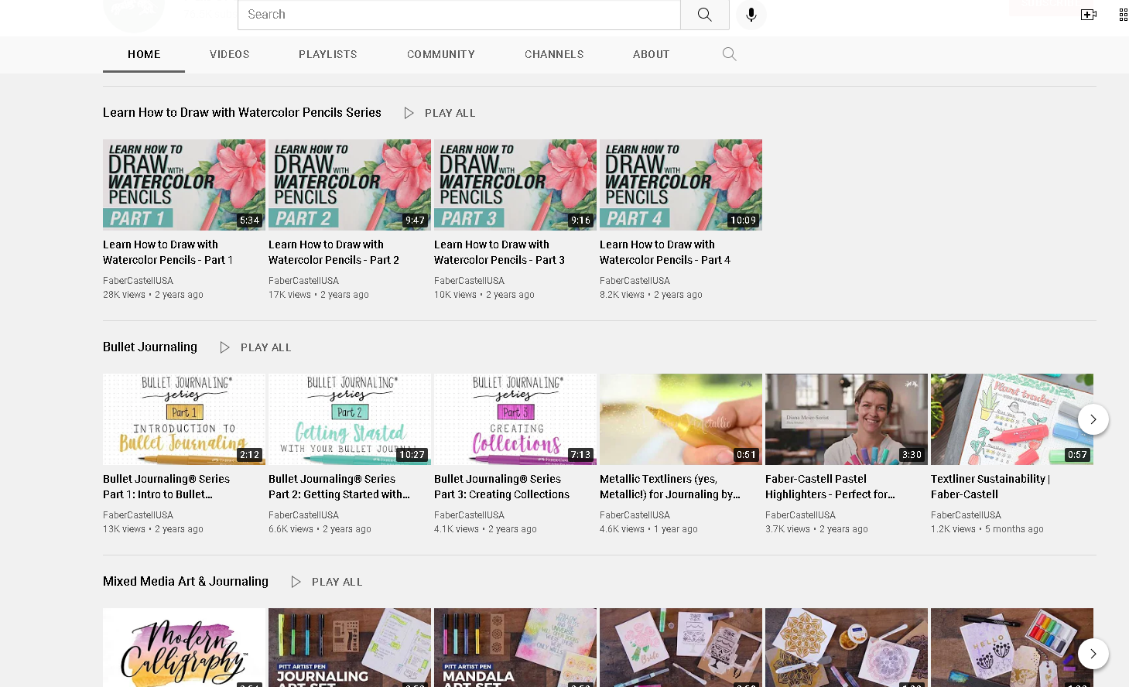Screen dimensions: 1129x687
Task: Open Watercolor Pencils Part 2 thumbnail
Action: [x=350, y=185]
